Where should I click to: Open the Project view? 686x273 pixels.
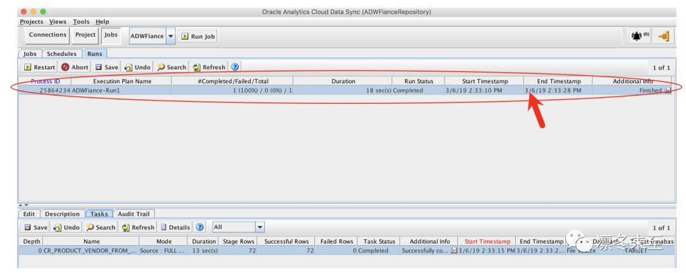click(x=85, y=35)
